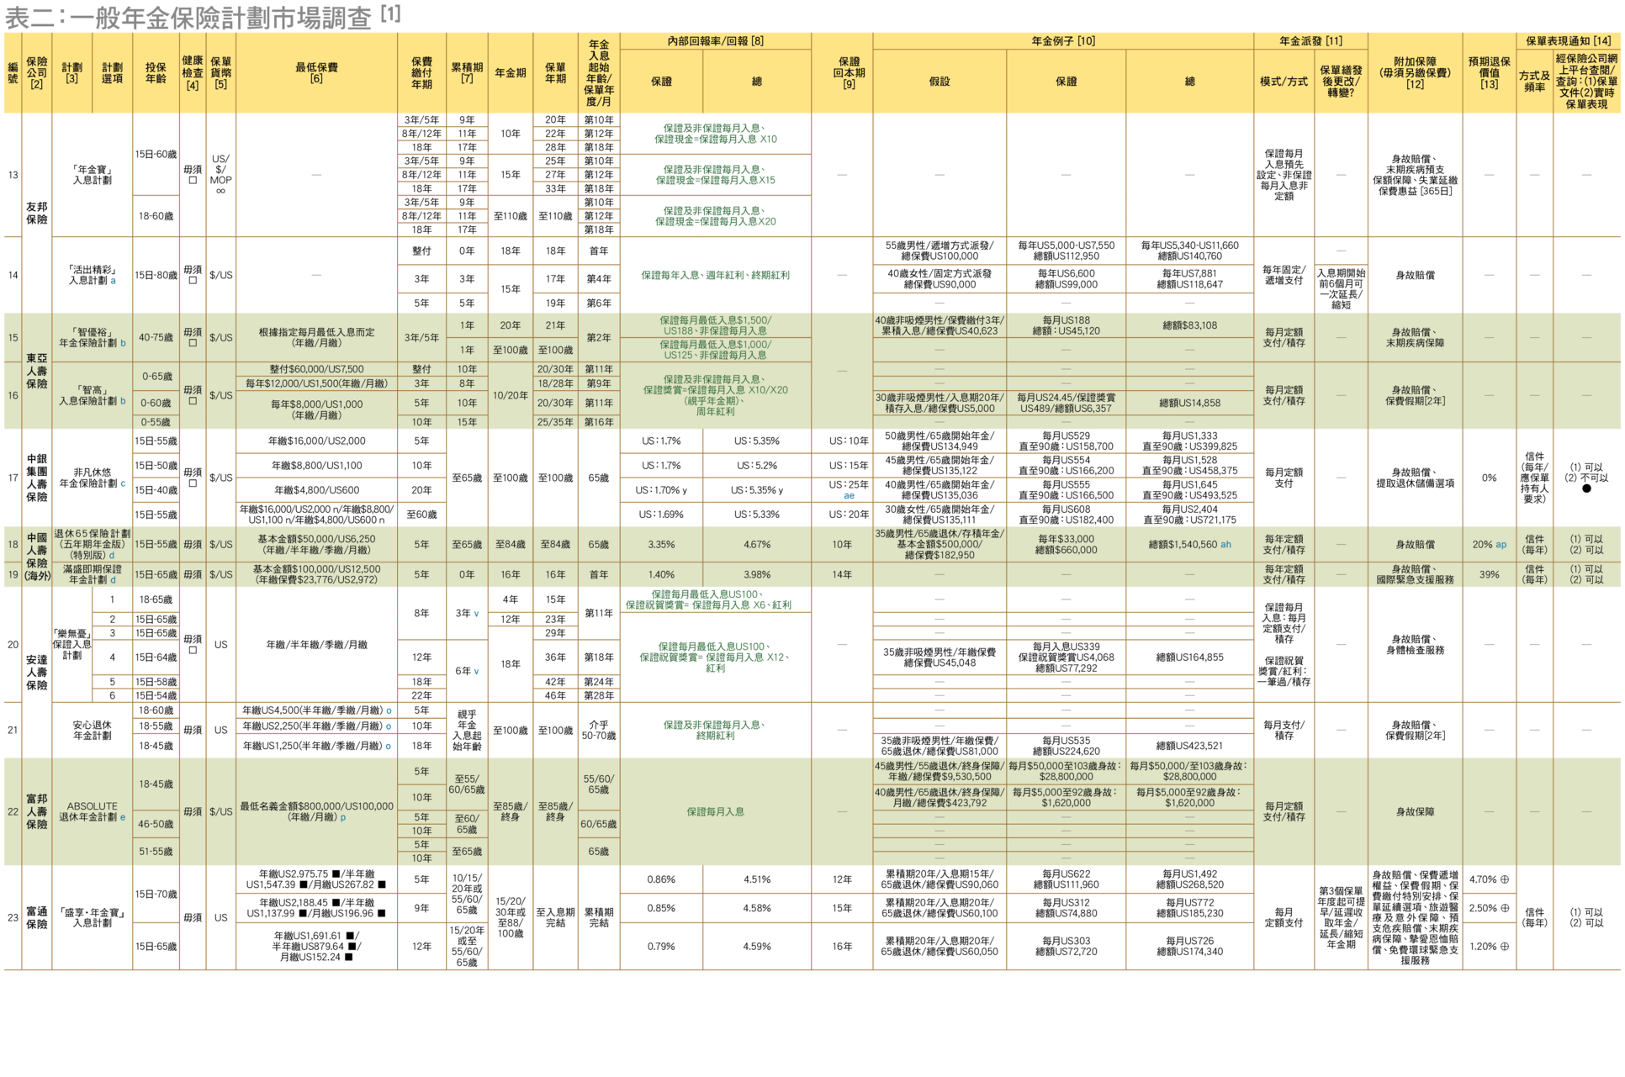The image size is (1625, 1077).
Task: Select the 每年US5,000-US7,550 guaranteed cell
Action: coord(1066,251)
